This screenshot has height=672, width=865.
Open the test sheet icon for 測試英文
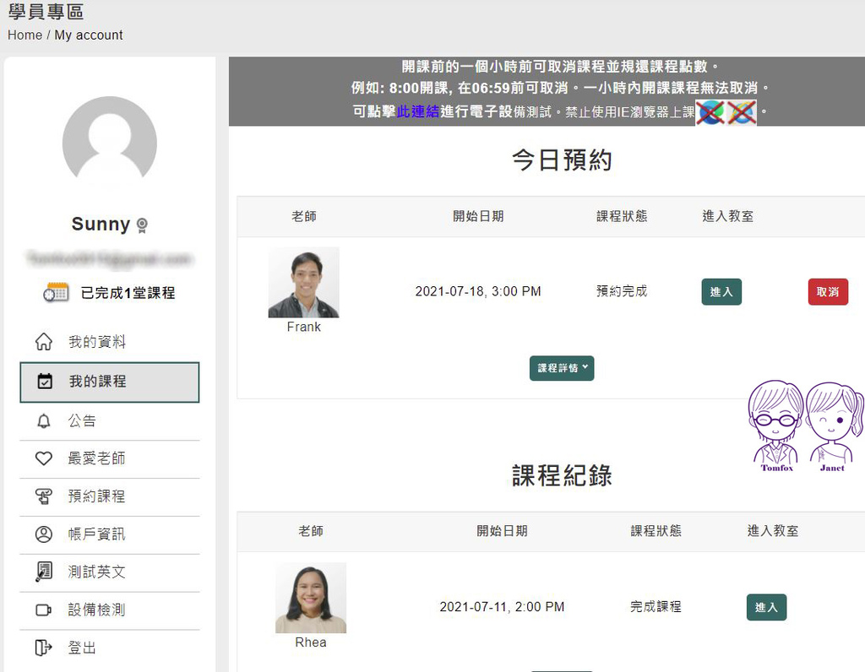pyautogui.click(x=44, y=572)
